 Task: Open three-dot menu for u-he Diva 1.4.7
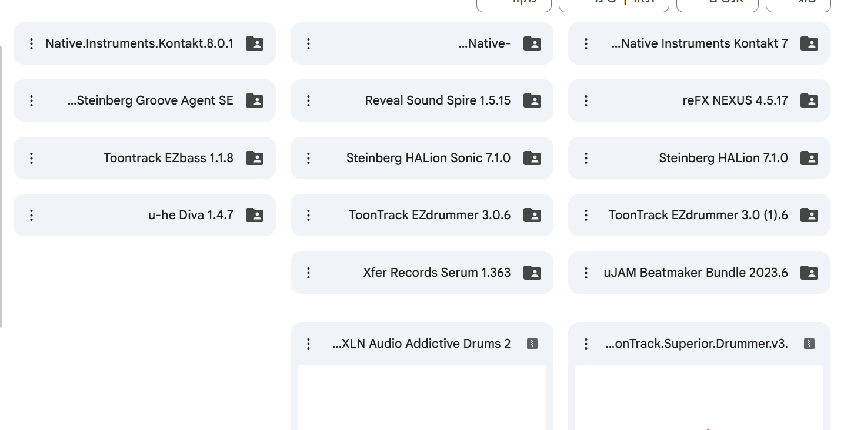click(x=32, y=215)
